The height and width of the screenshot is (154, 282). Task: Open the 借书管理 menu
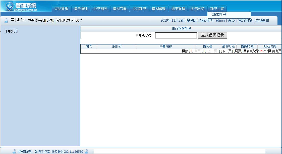click(x=81, y=8)
